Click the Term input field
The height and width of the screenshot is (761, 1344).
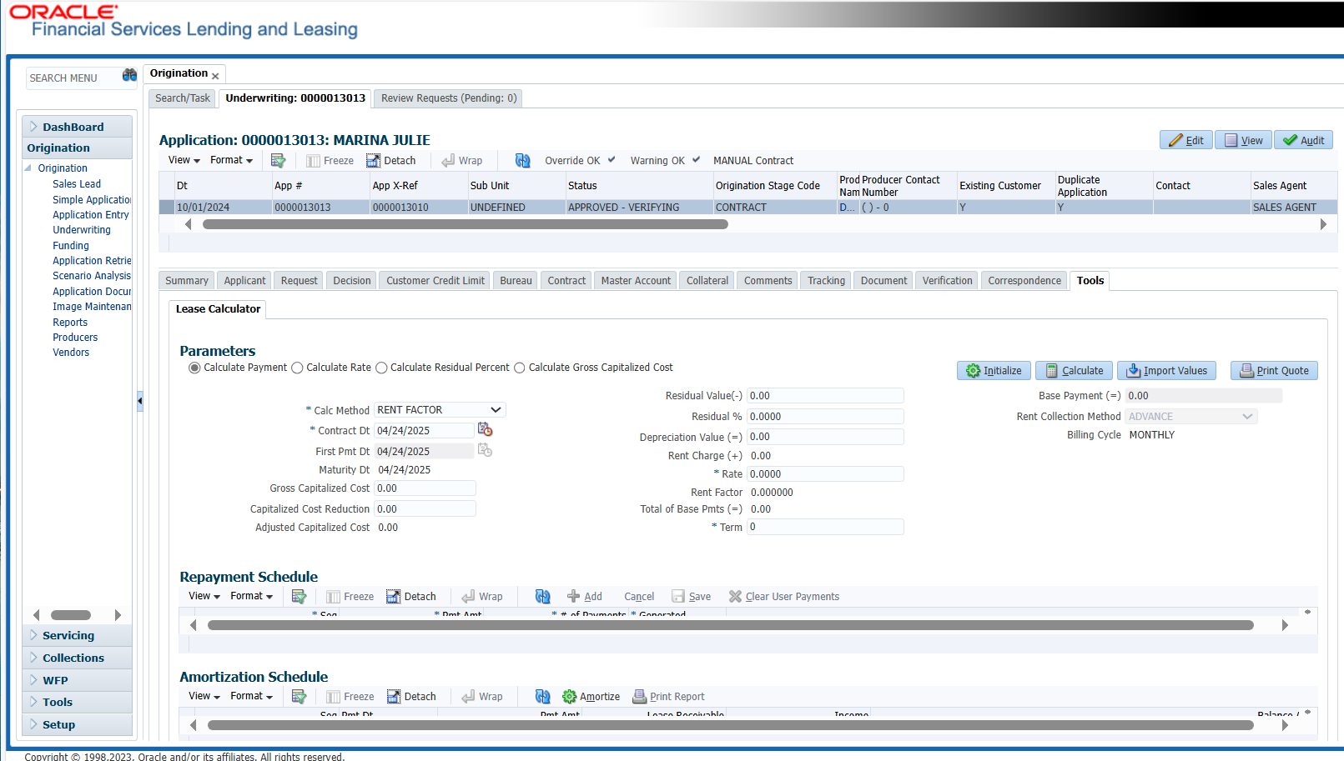point(825,527)
